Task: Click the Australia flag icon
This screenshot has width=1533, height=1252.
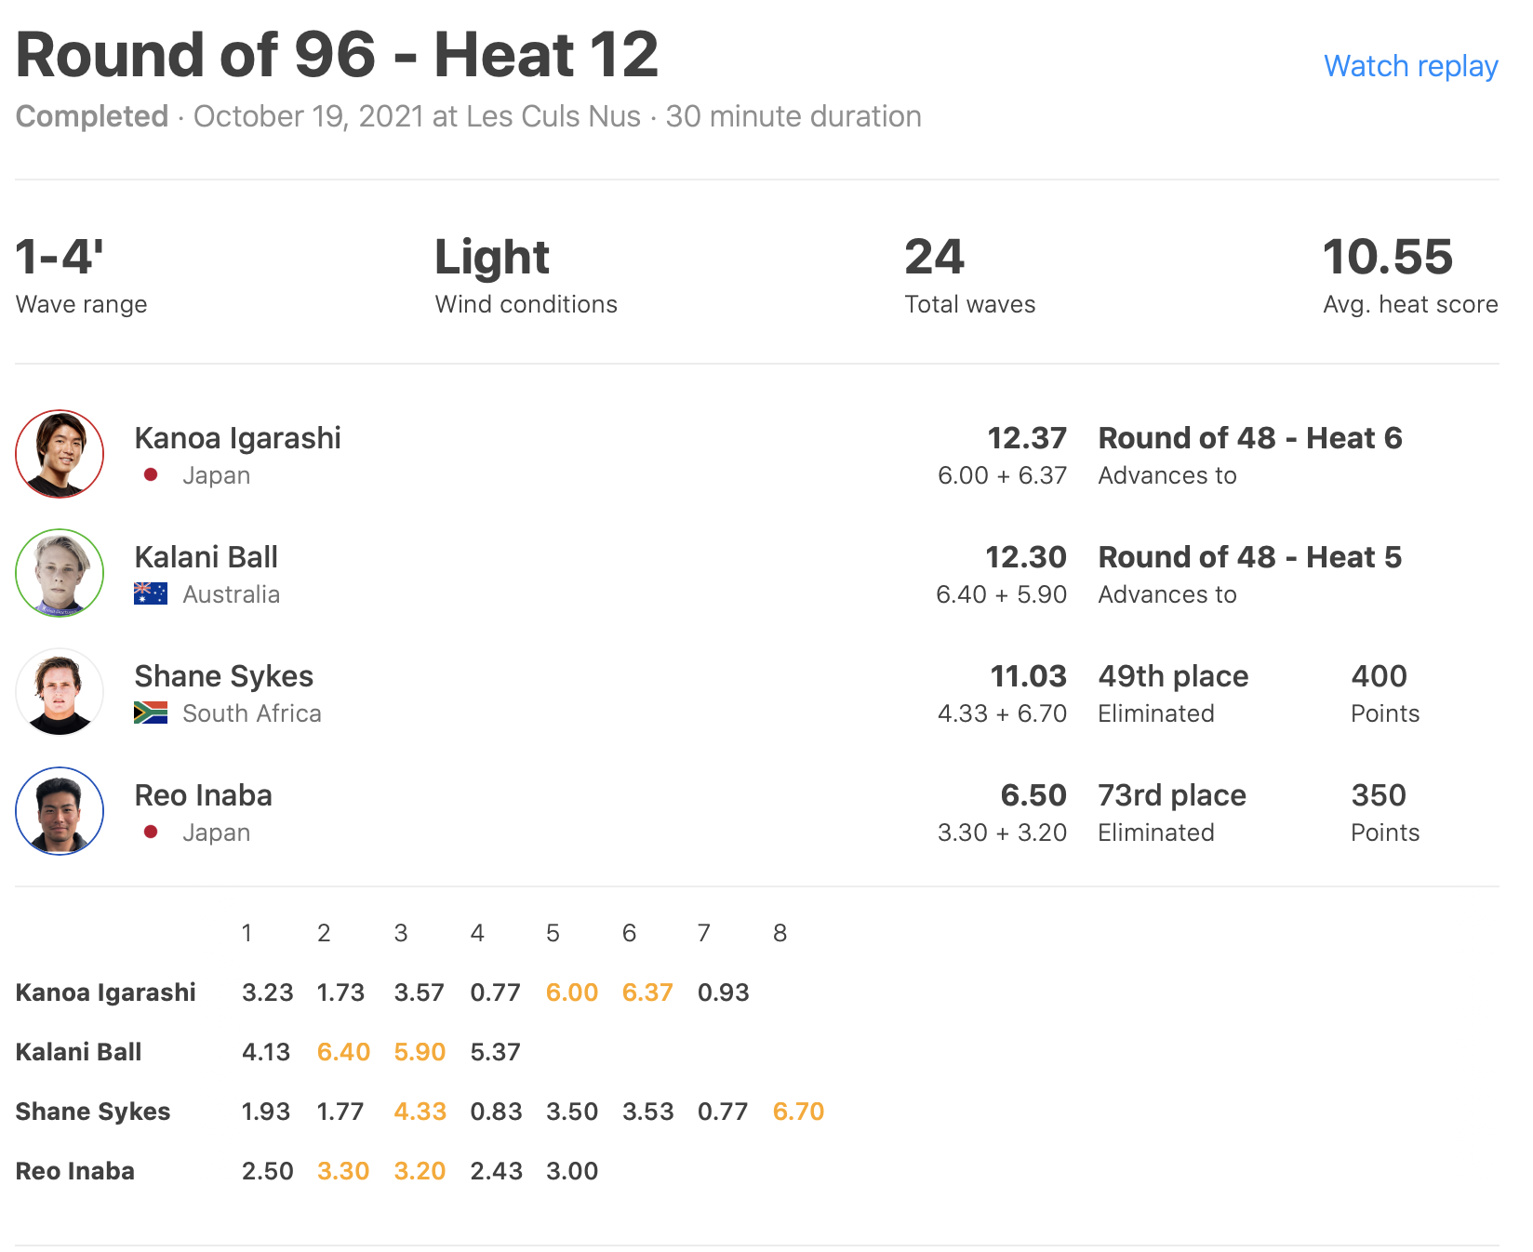Action: pos(151,593)
